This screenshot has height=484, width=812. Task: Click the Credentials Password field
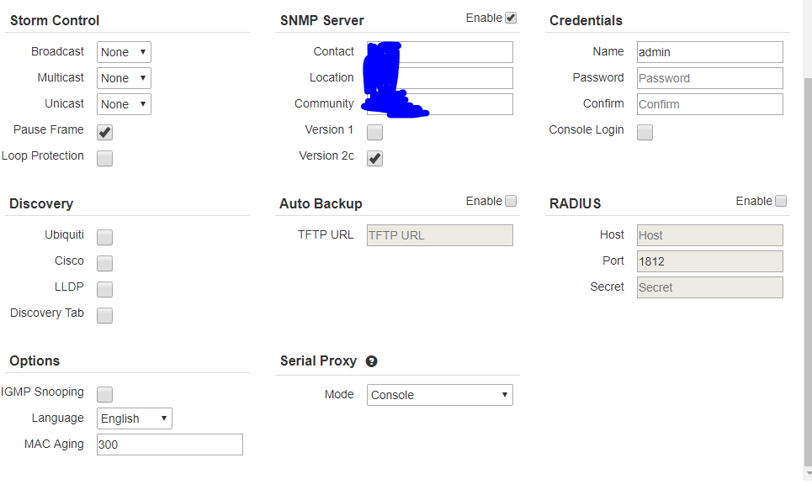[x=709, y=78]
